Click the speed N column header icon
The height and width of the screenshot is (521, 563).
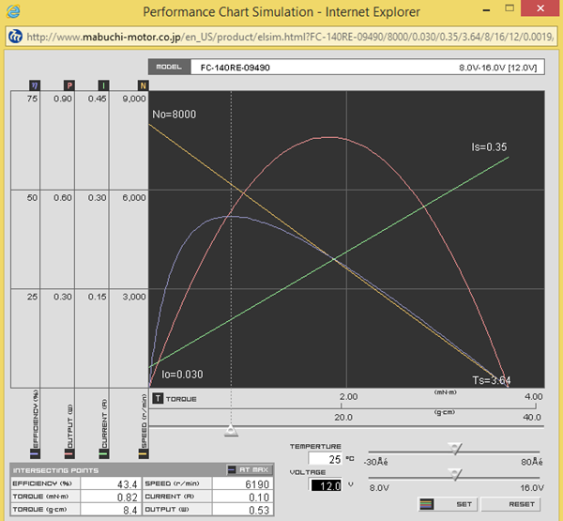point(137,84)
